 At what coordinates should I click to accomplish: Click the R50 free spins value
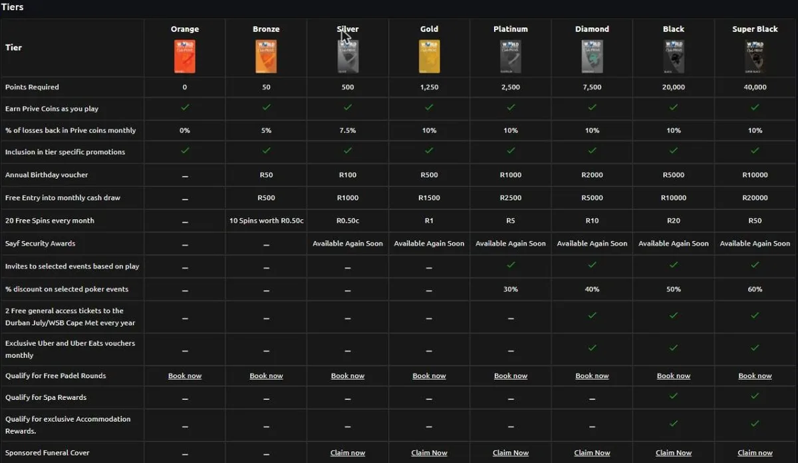pyautogui.click(x=755, y=221)
